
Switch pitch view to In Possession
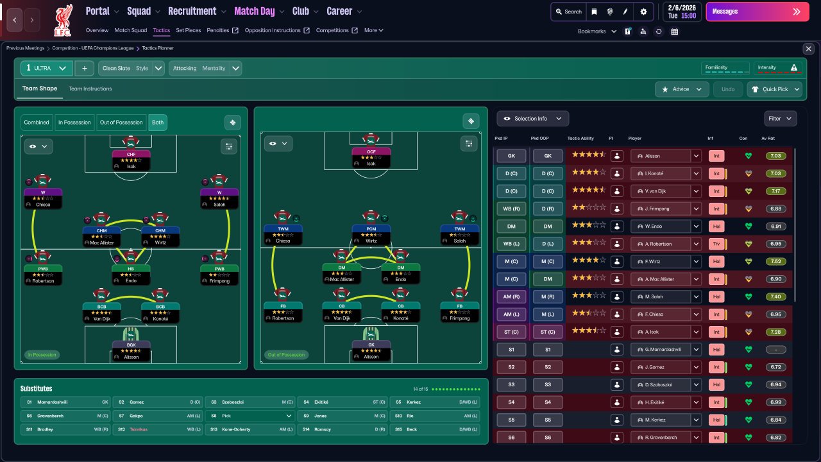[x=74, y=123]
